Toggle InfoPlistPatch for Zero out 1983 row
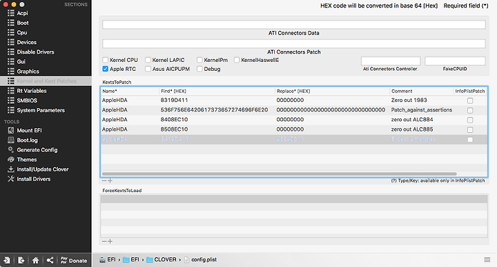This screenshot has height=267, width=497. (x=470, y=100)
